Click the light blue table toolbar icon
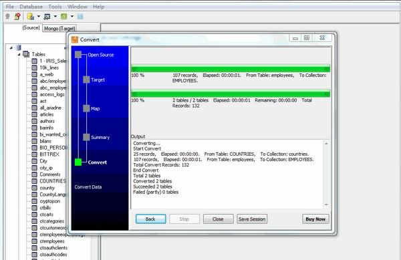The image size is (401, 260). coord(80,17)
